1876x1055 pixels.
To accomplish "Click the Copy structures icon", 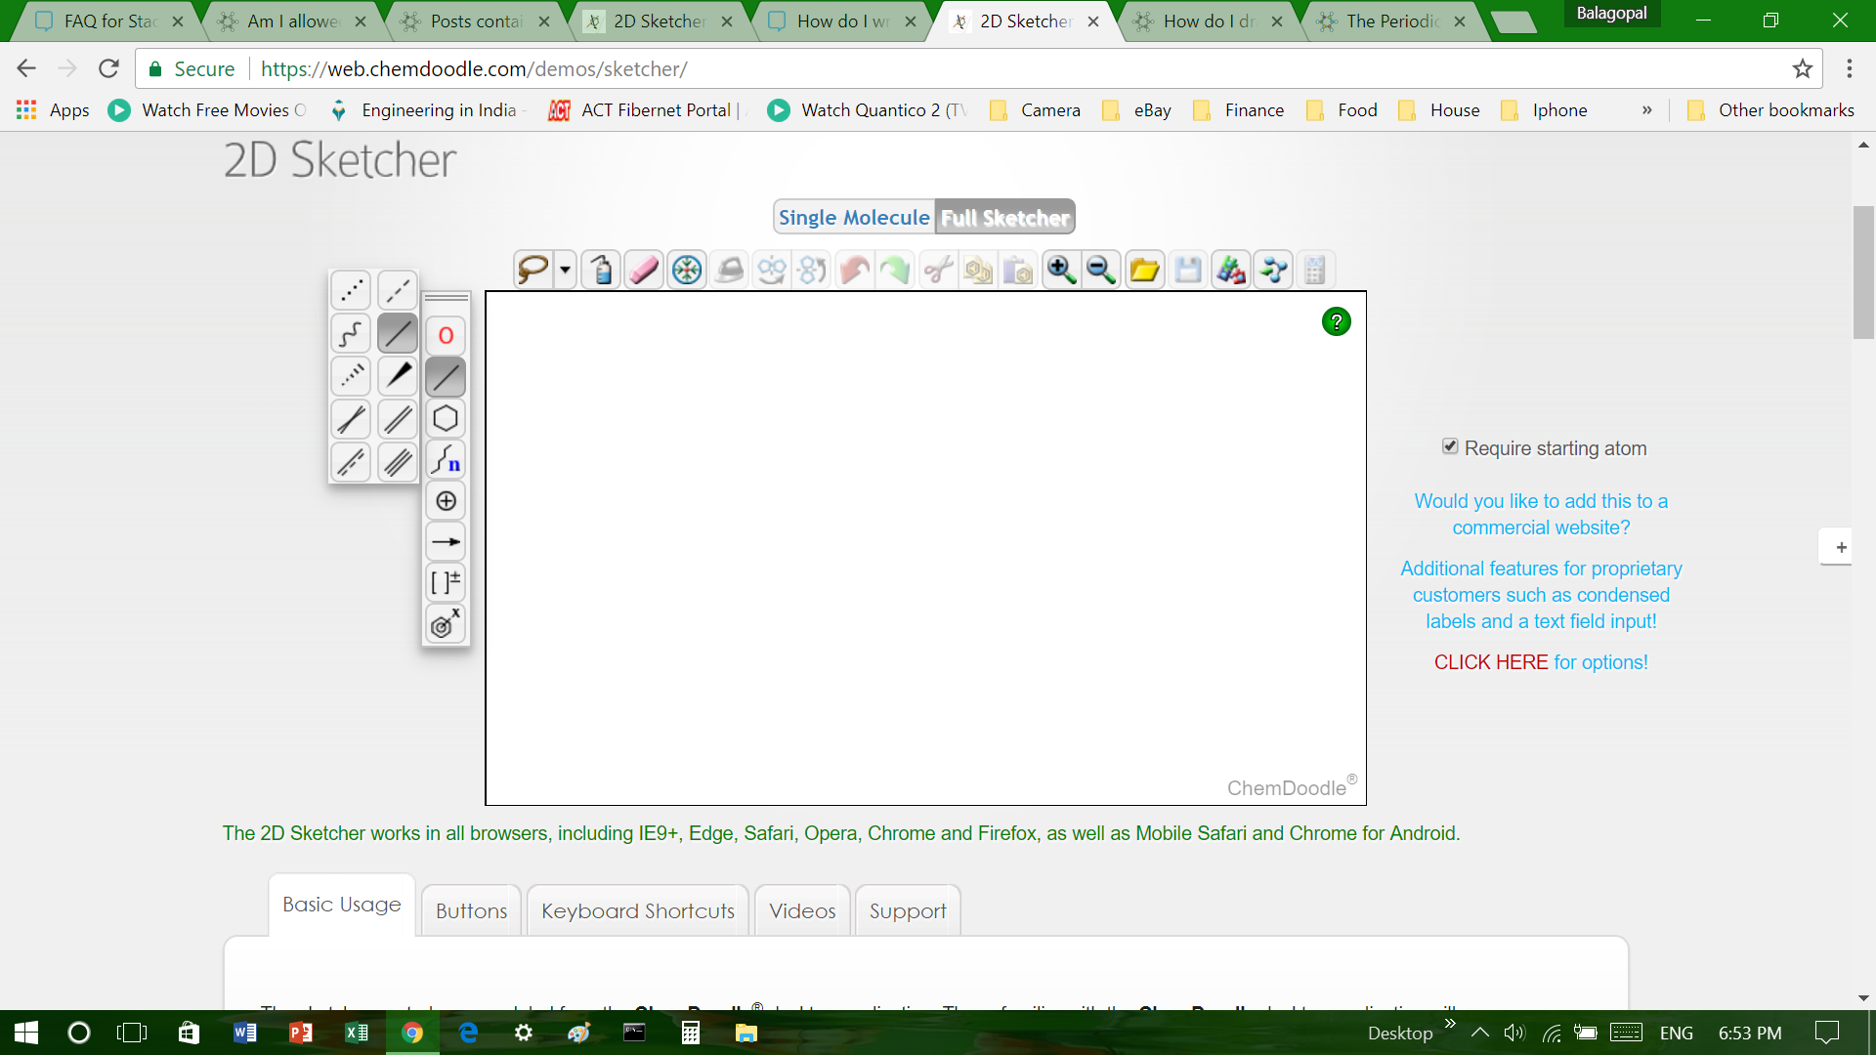I will [x=979, y=270].
